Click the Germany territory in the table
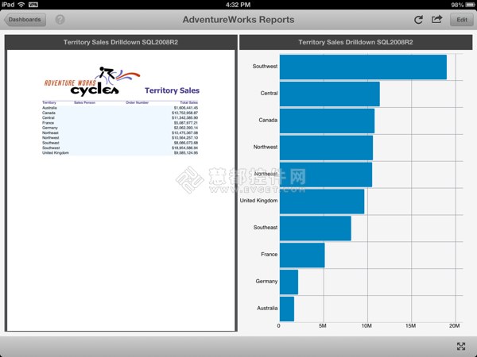477x357 pixels. 50,128
